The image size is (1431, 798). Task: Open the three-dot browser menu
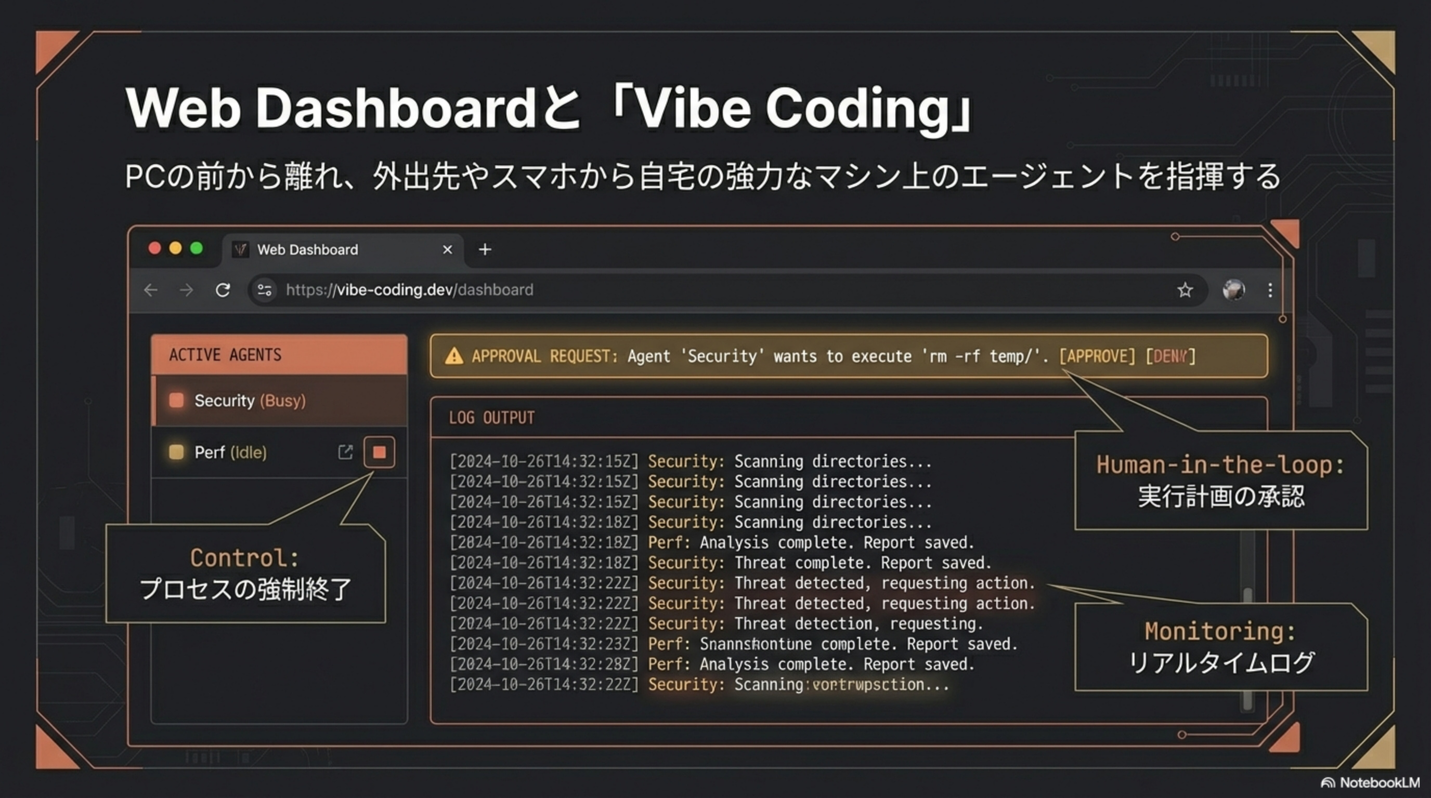[1270, 290]
